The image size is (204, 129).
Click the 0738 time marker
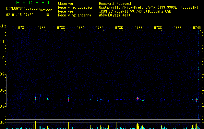[x=158, y=27]
